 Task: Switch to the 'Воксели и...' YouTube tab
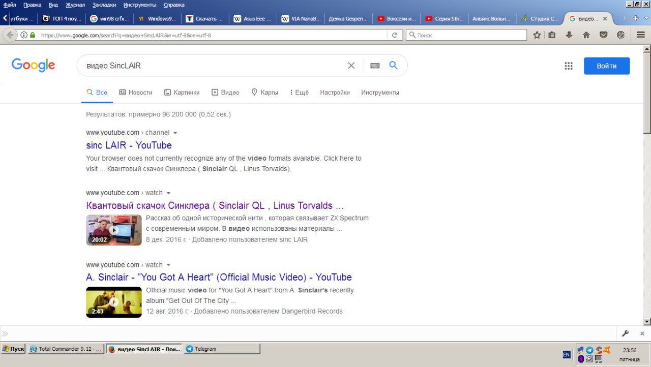(396, 19)
